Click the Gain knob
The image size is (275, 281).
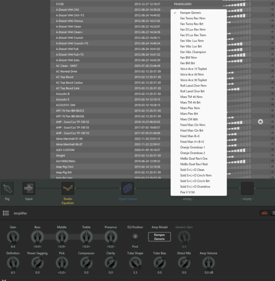coord(13,237)
